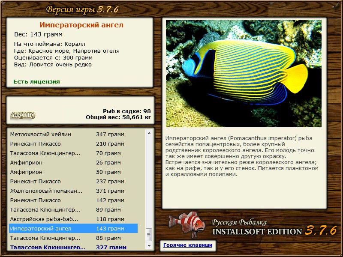Viewport: 343px width, 257px height.
Task: Click Вид: Ловится очень редко line
Action: (x=53, y=65)
